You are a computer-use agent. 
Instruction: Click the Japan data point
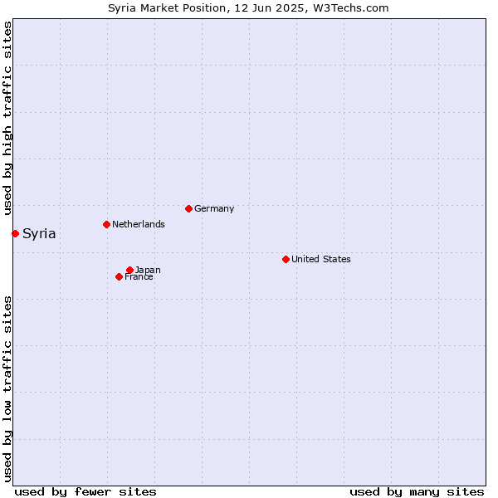pos(129,270)
